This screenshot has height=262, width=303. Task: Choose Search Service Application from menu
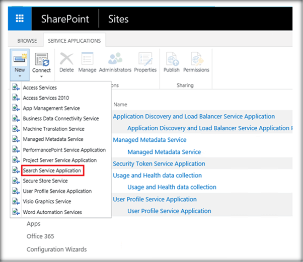tap(52, 170)
